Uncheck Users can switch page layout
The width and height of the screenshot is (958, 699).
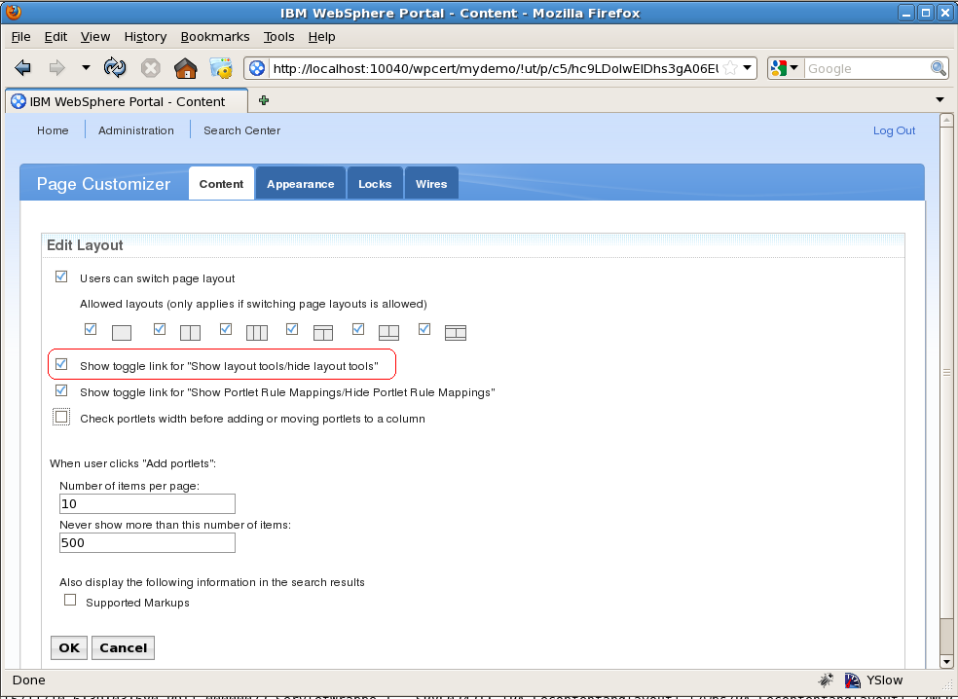pyautogui.click(x=61, y=276)
